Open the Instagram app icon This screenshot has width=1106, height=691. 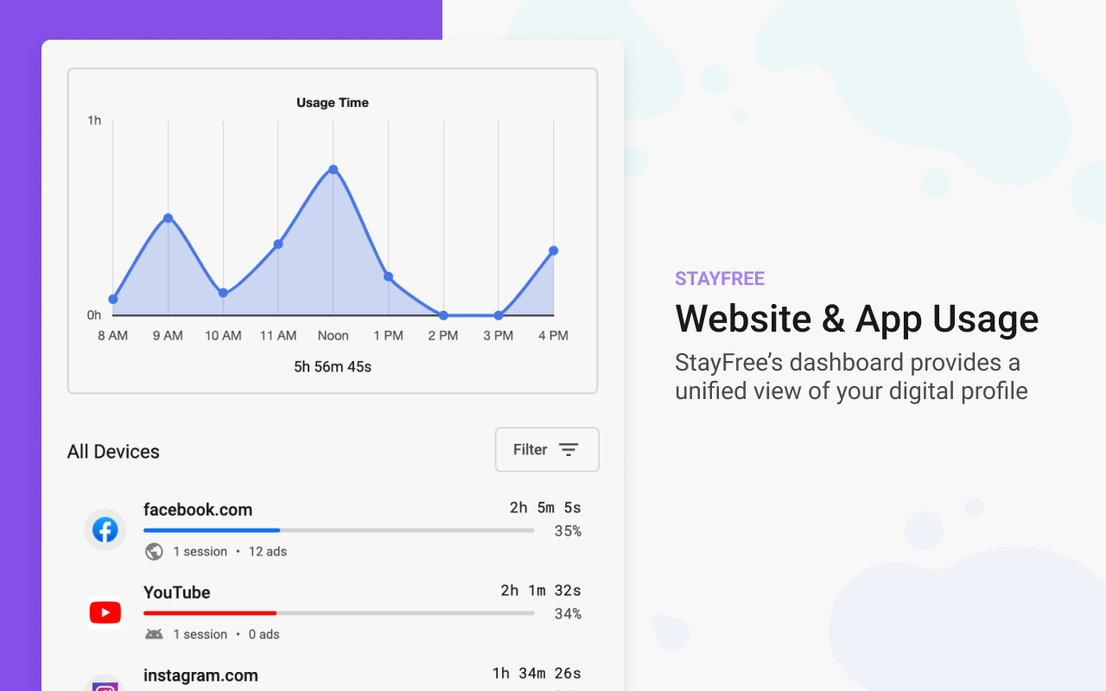[x=105, y=687]
